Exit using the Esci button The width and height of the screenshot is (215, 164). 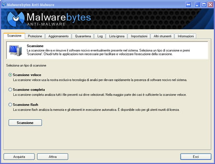point(196,157)
